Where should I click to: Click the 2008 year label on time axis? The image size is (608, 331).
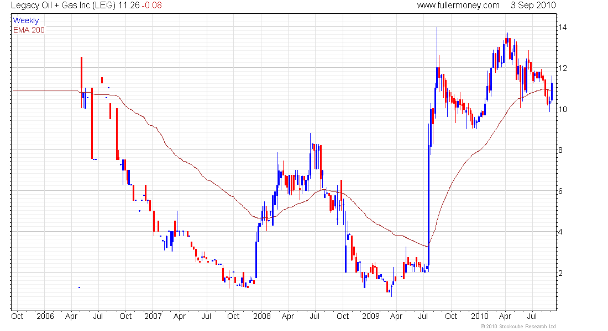click(262, 316)
